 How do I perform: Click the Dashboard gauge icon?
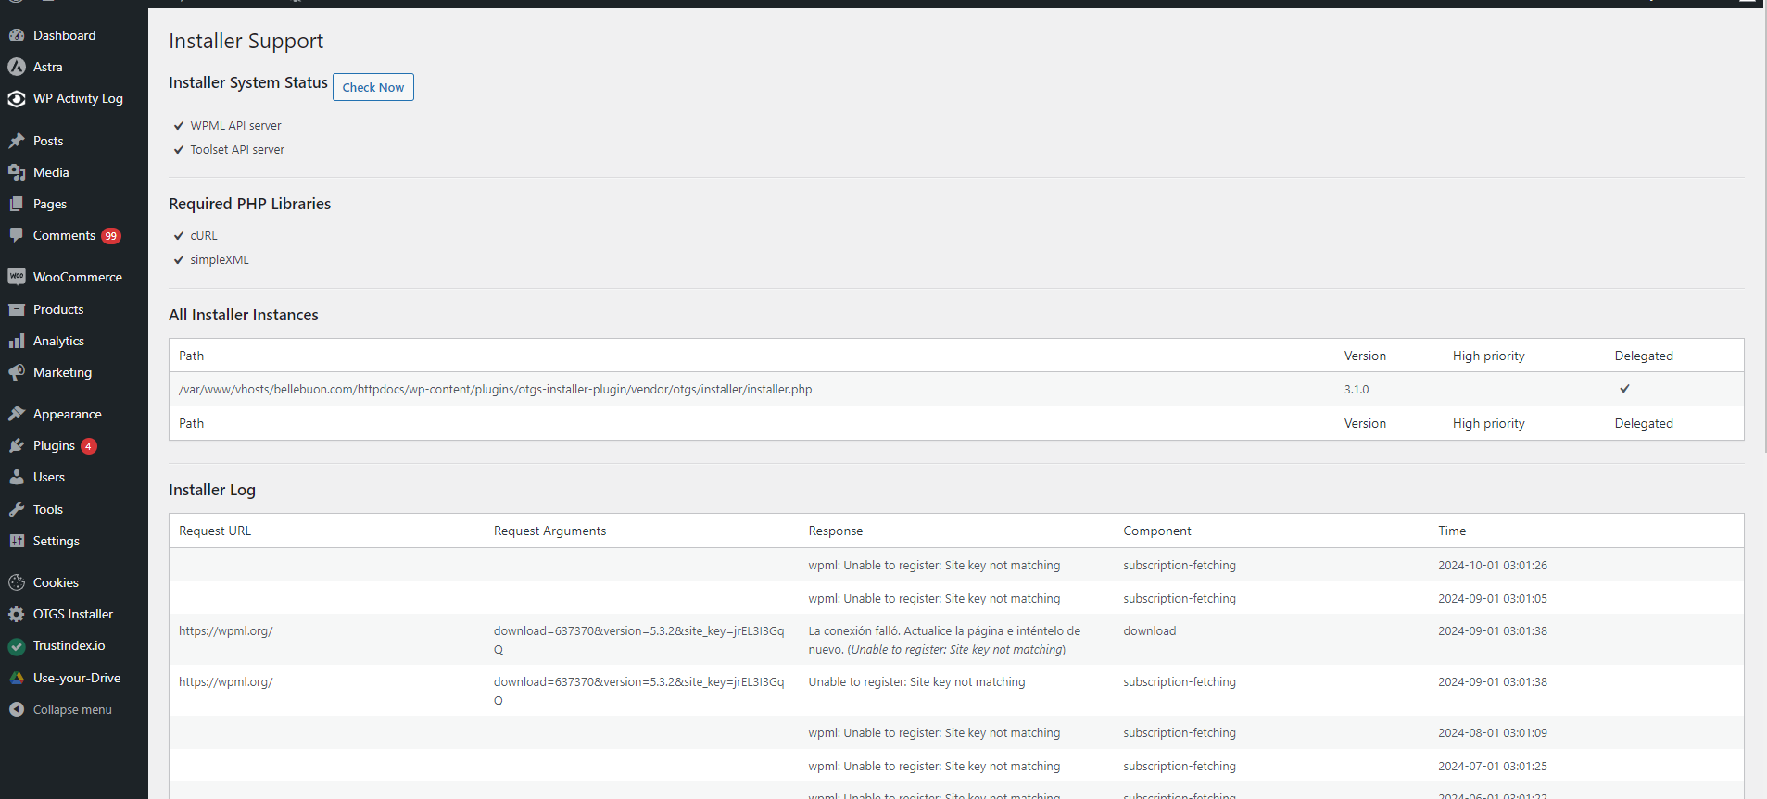(x=17, y=35)
